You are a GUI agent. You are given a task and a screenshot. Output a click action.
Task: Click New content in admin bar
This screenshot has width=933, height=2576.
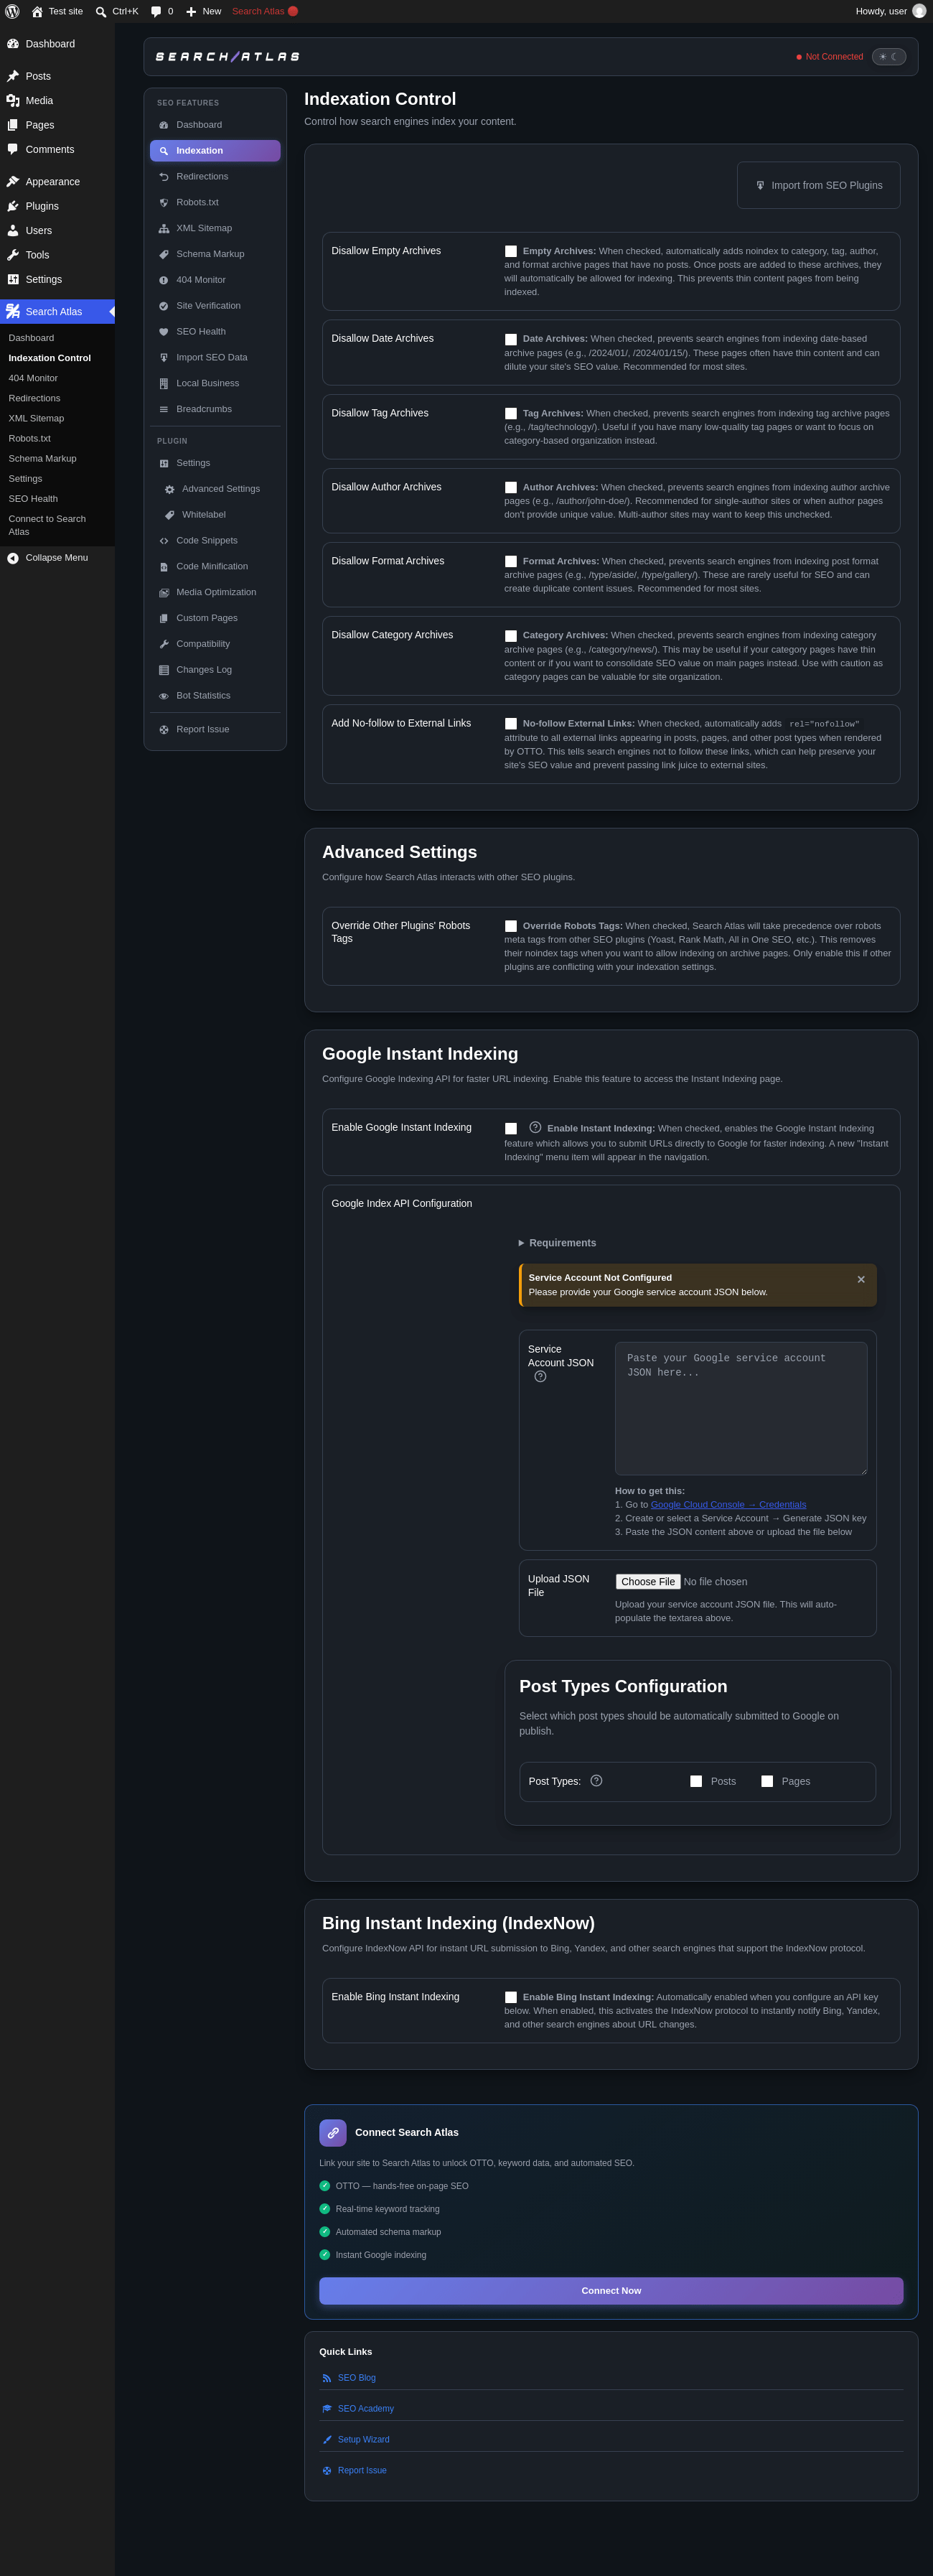click(x=203, y=11)
